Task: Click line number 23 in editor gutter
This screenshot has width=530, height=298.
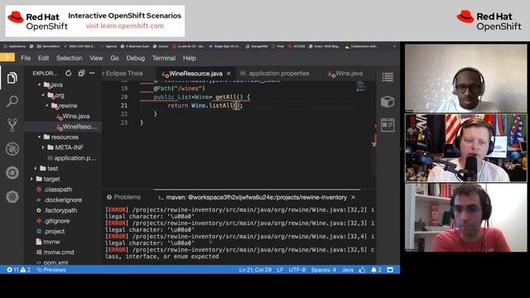Action: point(124,123)
